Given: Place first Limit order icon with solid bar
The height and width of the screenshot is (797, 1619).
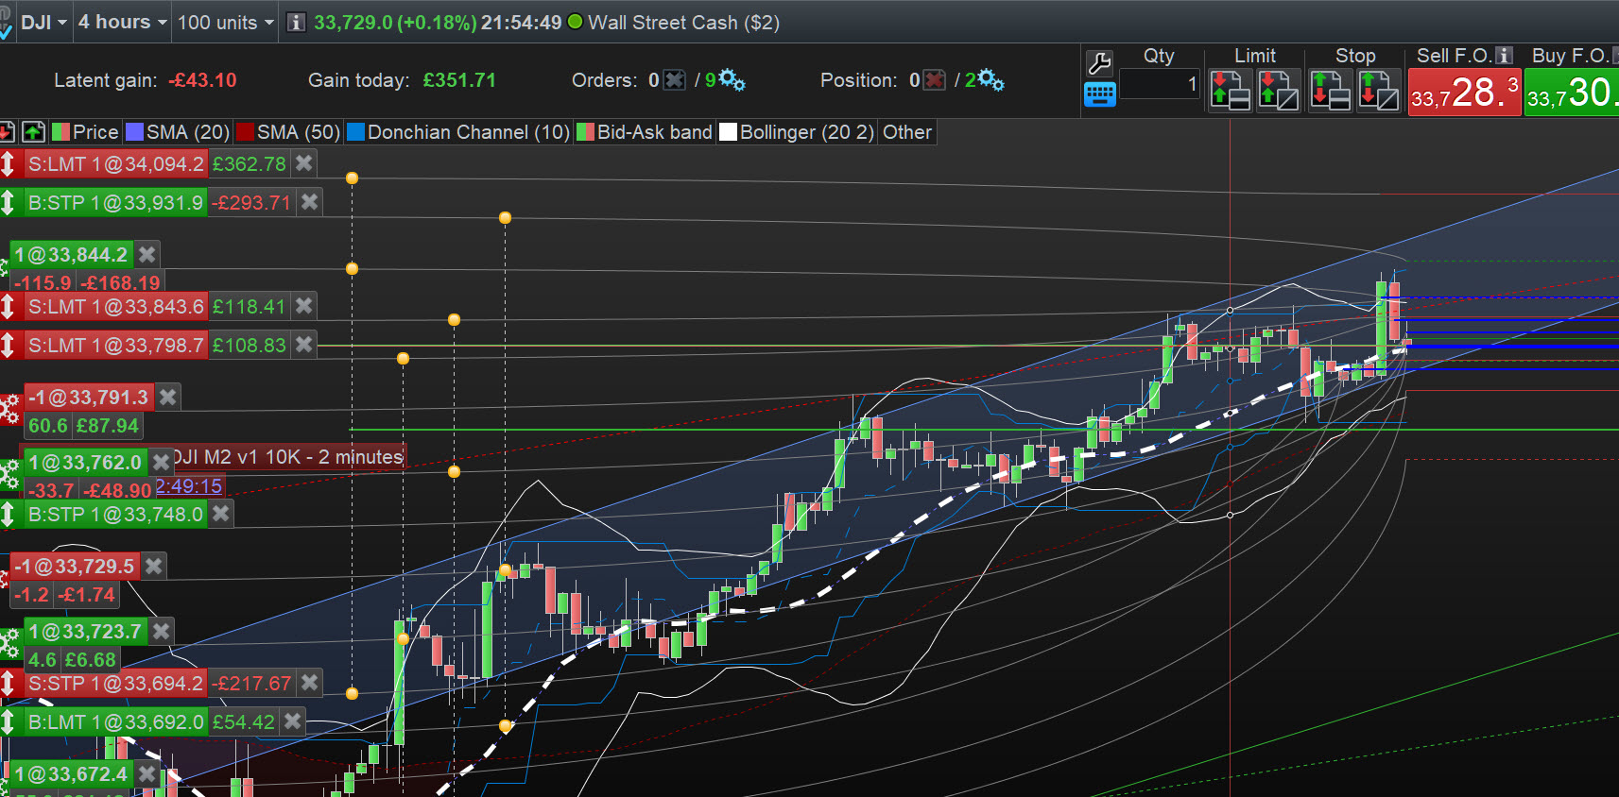Looking at the screenshot, I should point(1230,91).
